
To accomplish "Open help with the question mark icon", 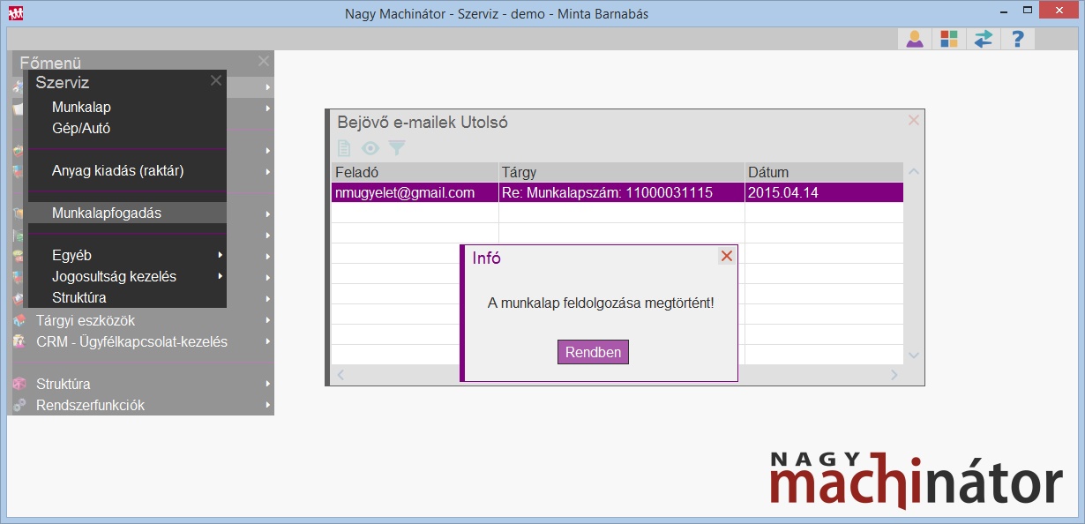I will point(1018,39).
